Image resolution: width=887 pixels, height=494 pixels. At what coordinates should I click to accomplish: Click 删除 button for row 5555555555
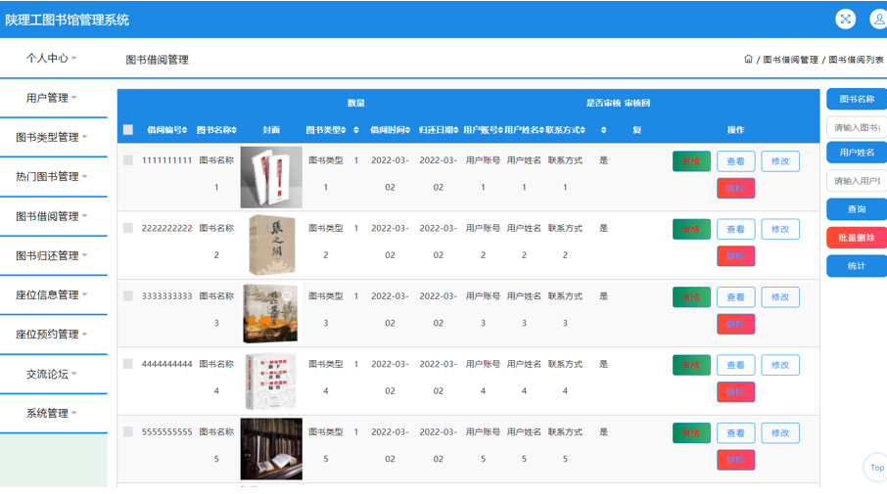point(735,460)
